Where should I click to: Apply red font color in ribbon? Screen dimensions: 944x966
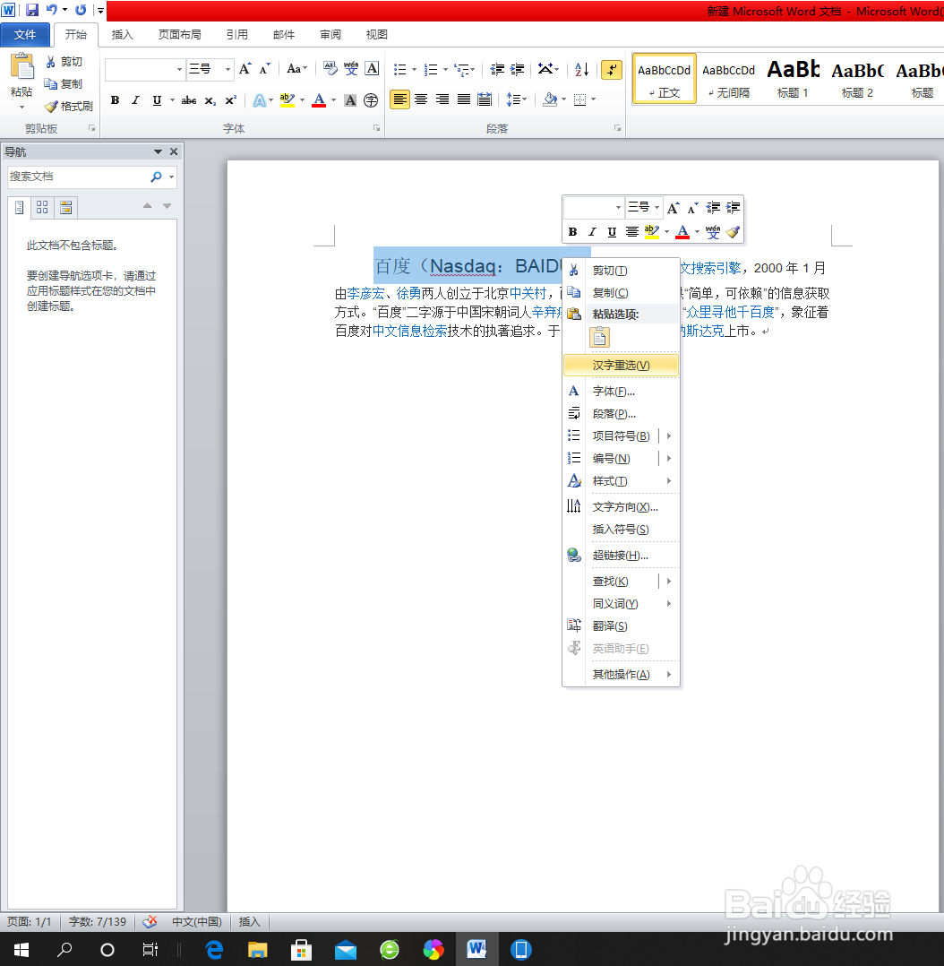319,99
